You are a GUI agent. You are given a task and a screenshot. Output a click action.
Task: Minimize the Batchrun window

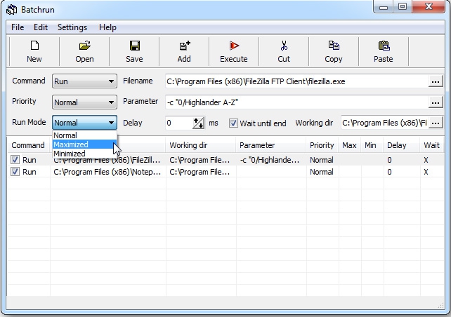384,7
